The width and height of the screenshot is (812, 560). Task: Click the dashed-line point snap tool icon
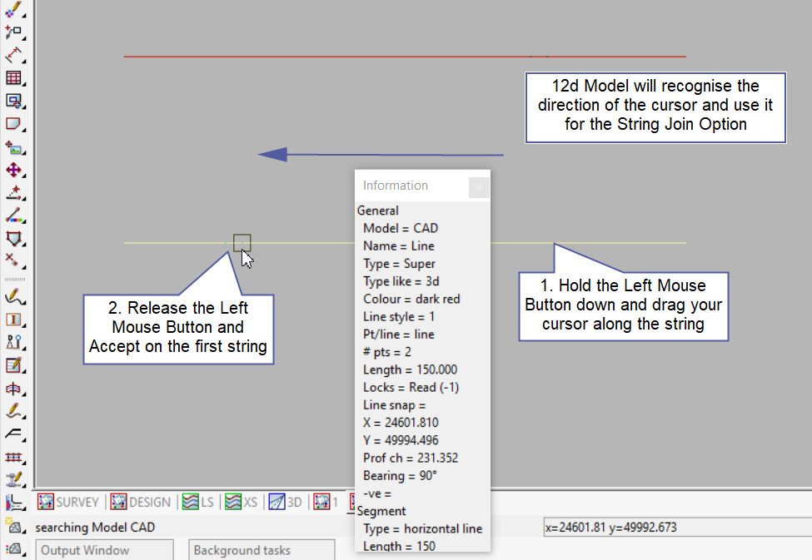[x=13, y=192]
